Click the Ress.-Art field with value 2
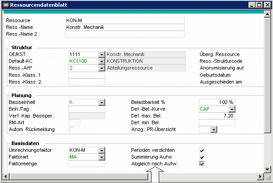 (84, 68)
